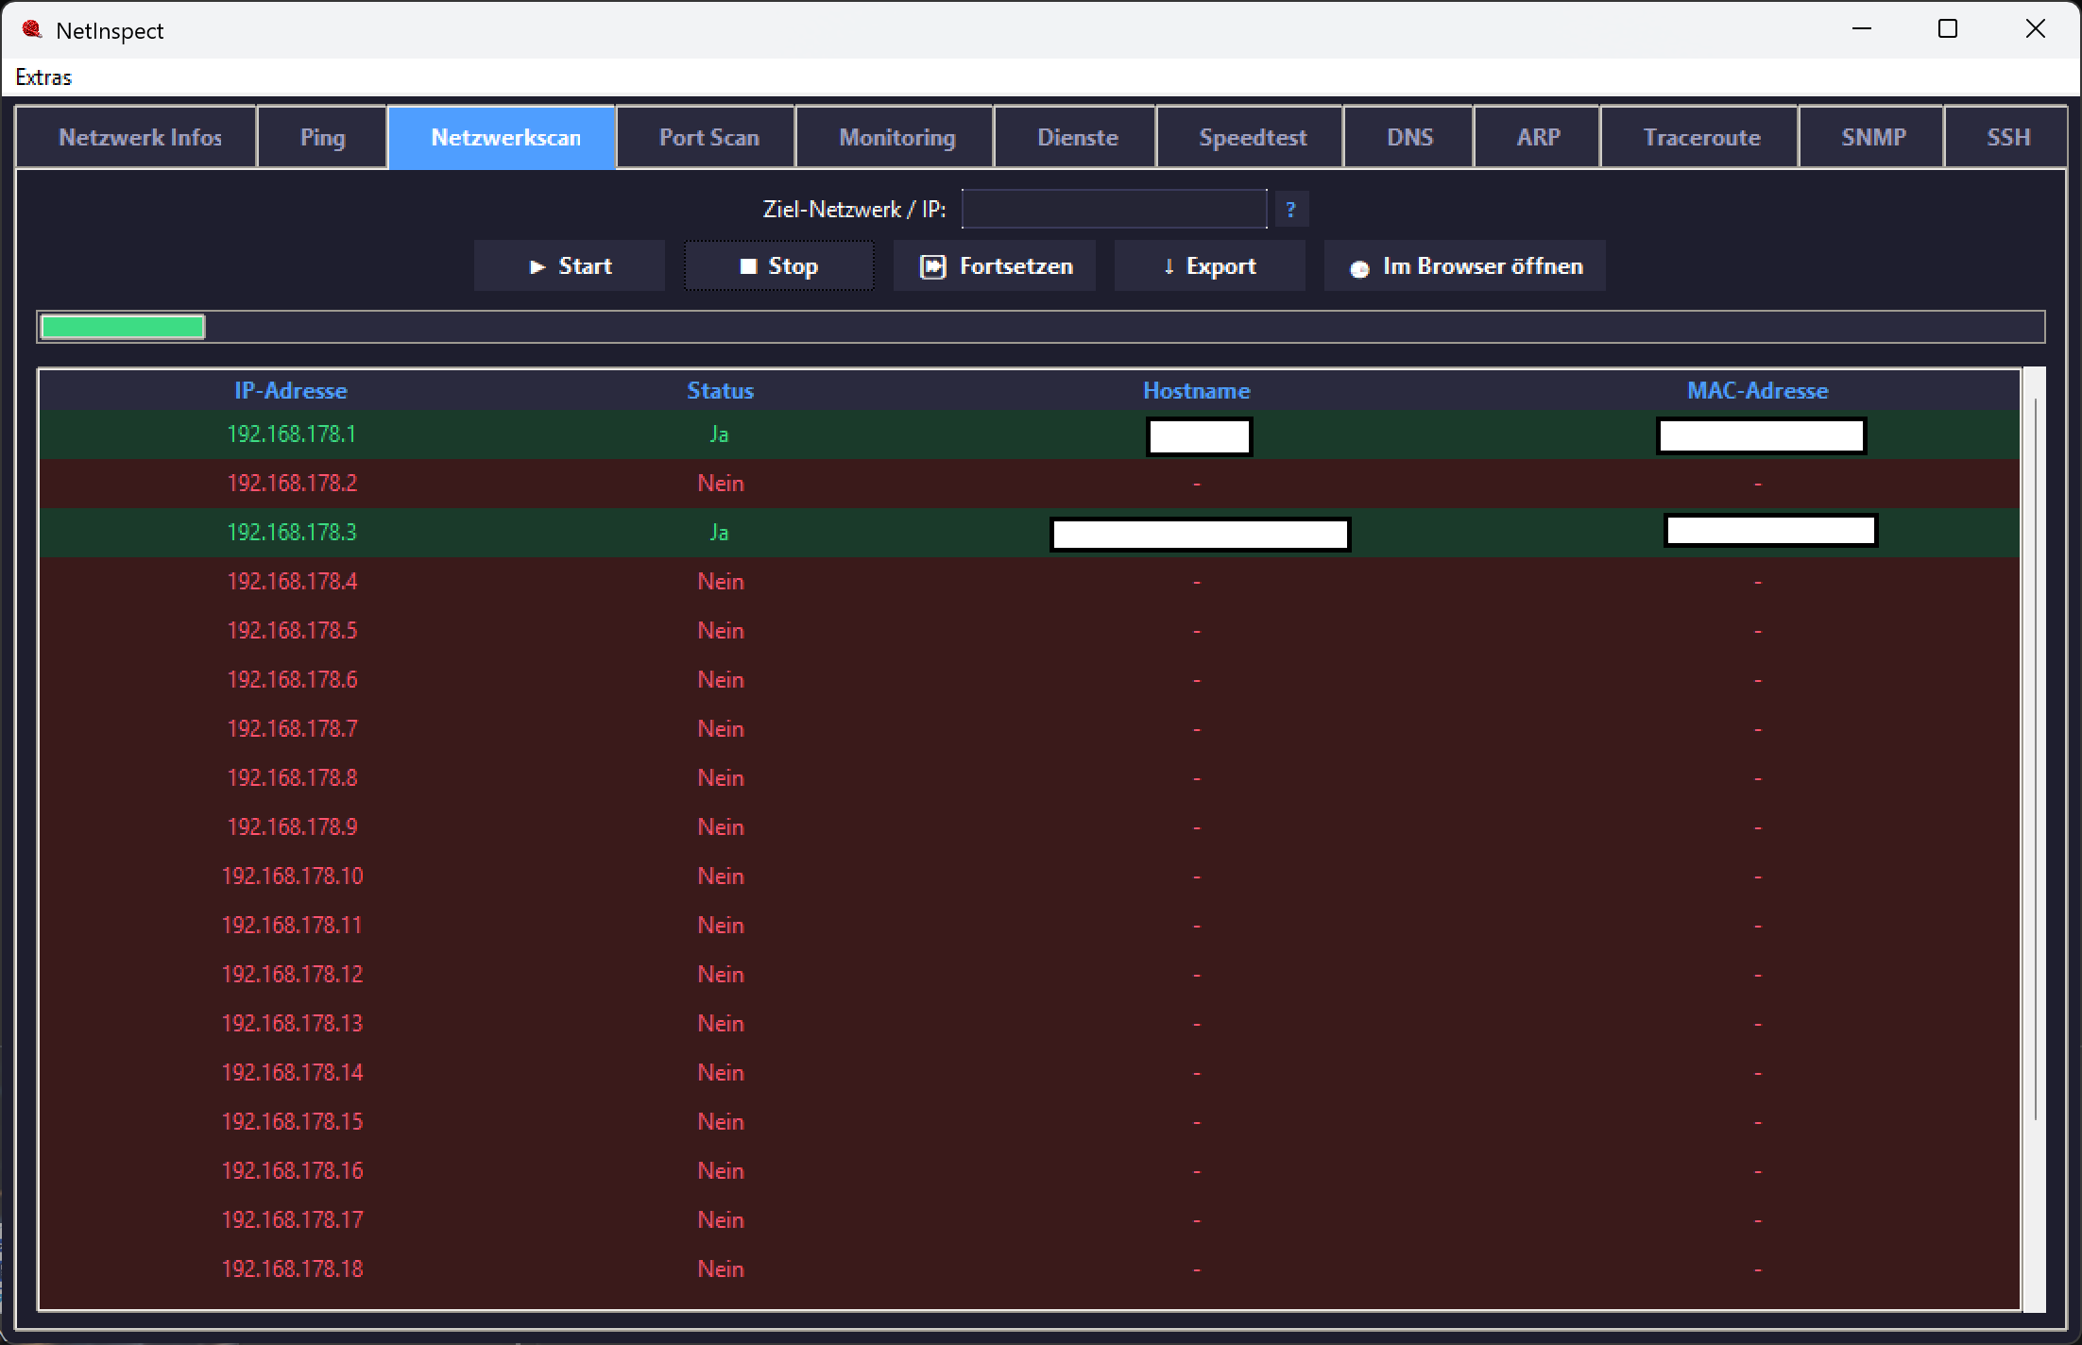Maximize the NetInspect window

point(1948,29)
